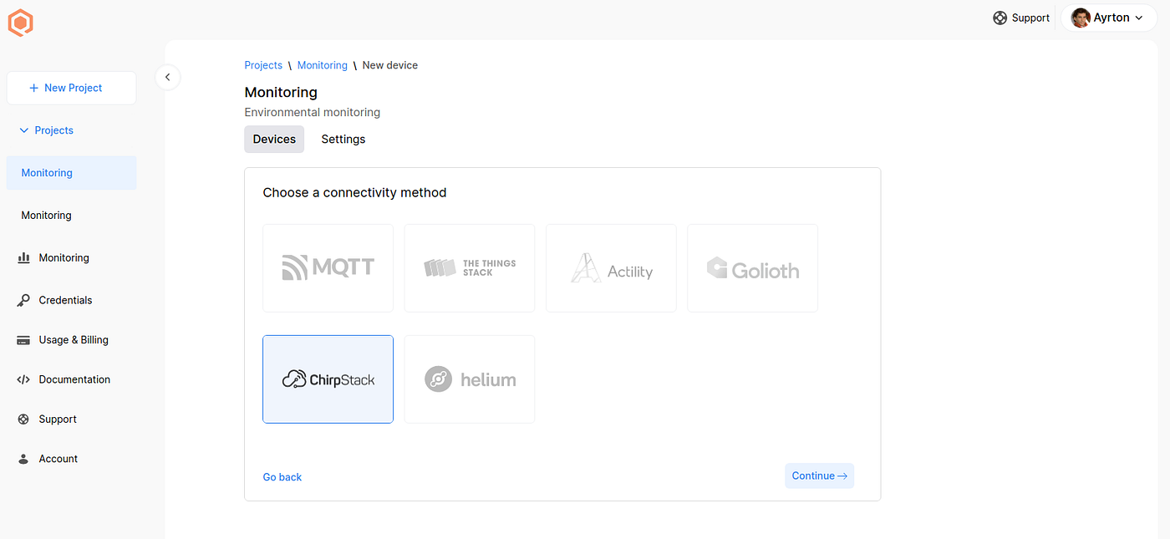Collapse the Projects list in the sidebar
Viewport: 1170px width, 539px height.
pos(23,130)
